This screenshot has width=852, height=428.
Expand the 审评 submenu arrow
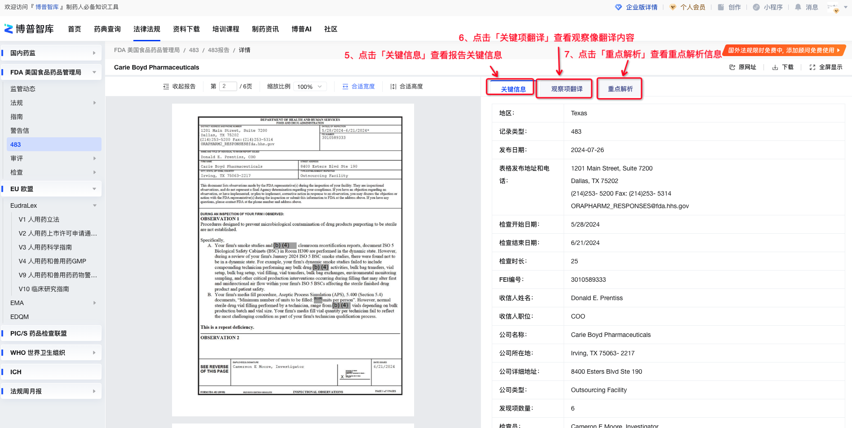(x=94, y=158)
